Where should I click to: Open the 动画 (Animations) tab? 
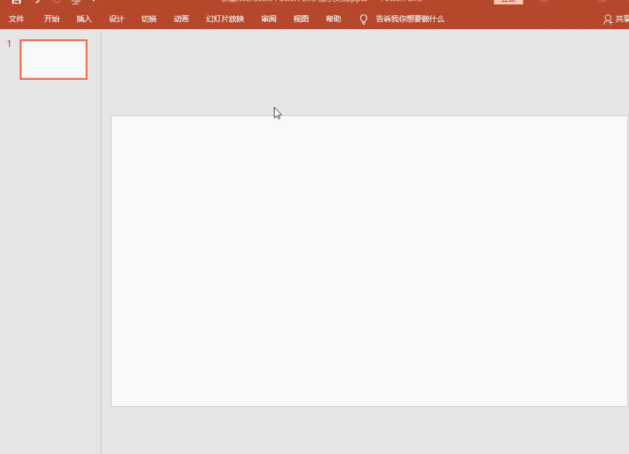point(181,19)
